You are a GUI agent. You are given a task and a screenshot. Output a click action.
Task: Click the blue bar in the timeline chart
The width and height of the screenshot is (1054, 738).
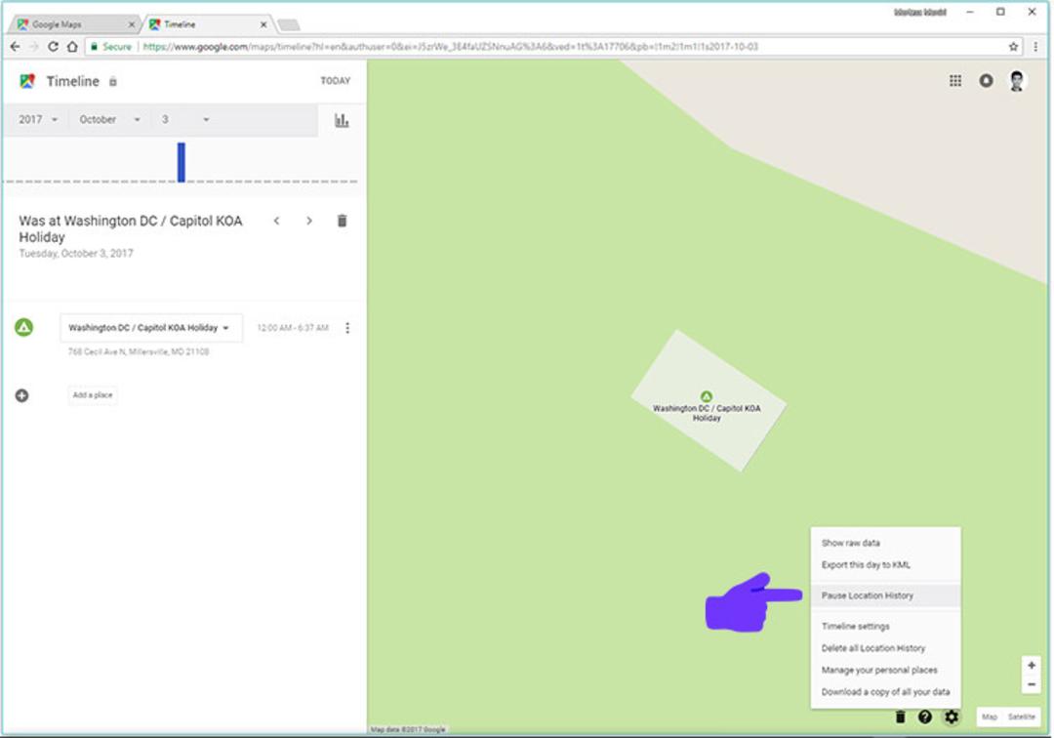[181, 162]
